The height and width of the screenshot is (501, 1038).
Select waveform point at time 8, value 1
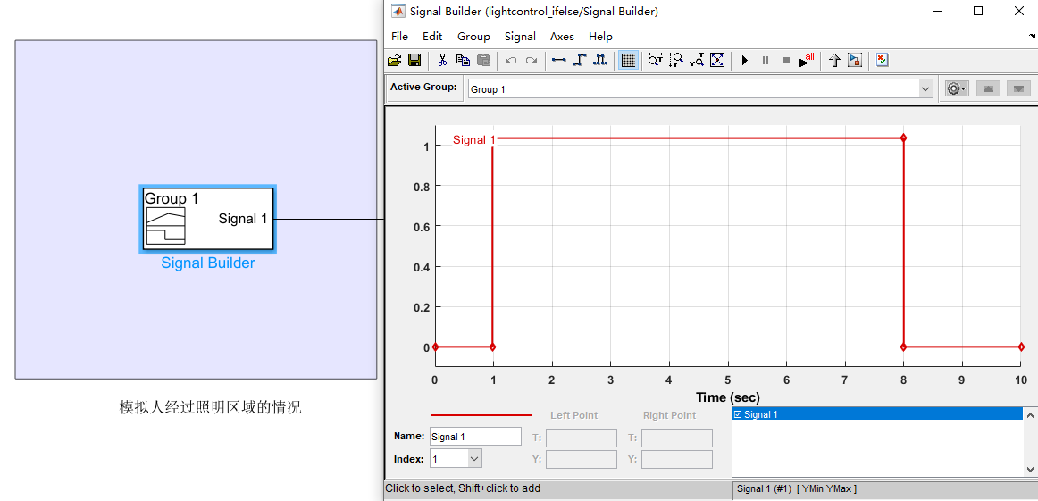[903, 138]
